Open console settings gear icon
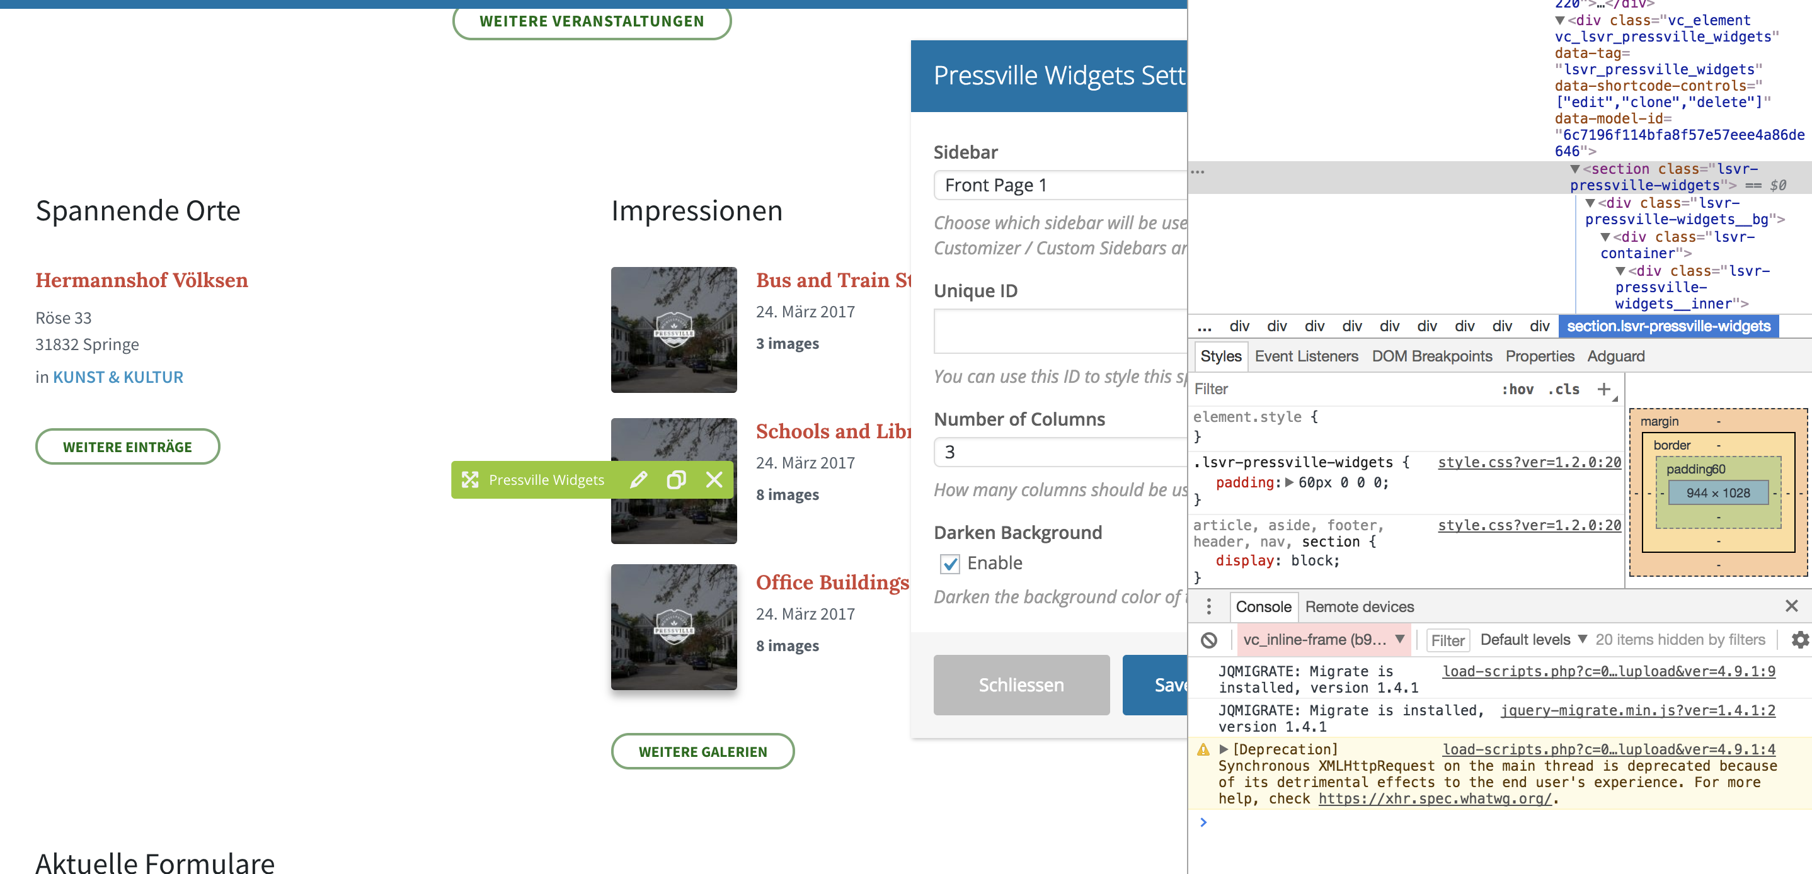 (x=1799, y=640)
